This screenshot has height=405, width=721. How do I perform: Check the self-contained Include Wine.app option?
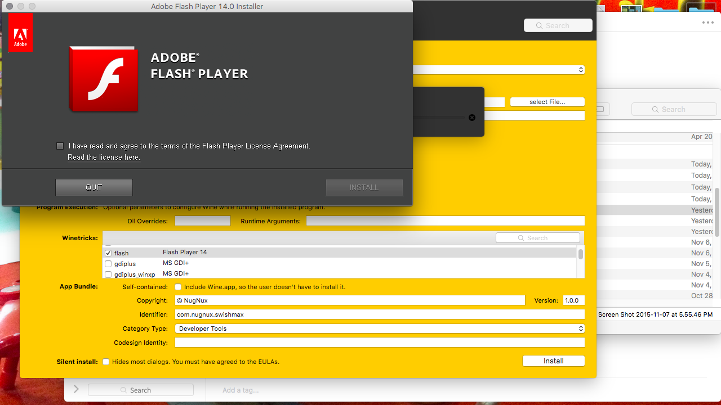tap(178, 287)
